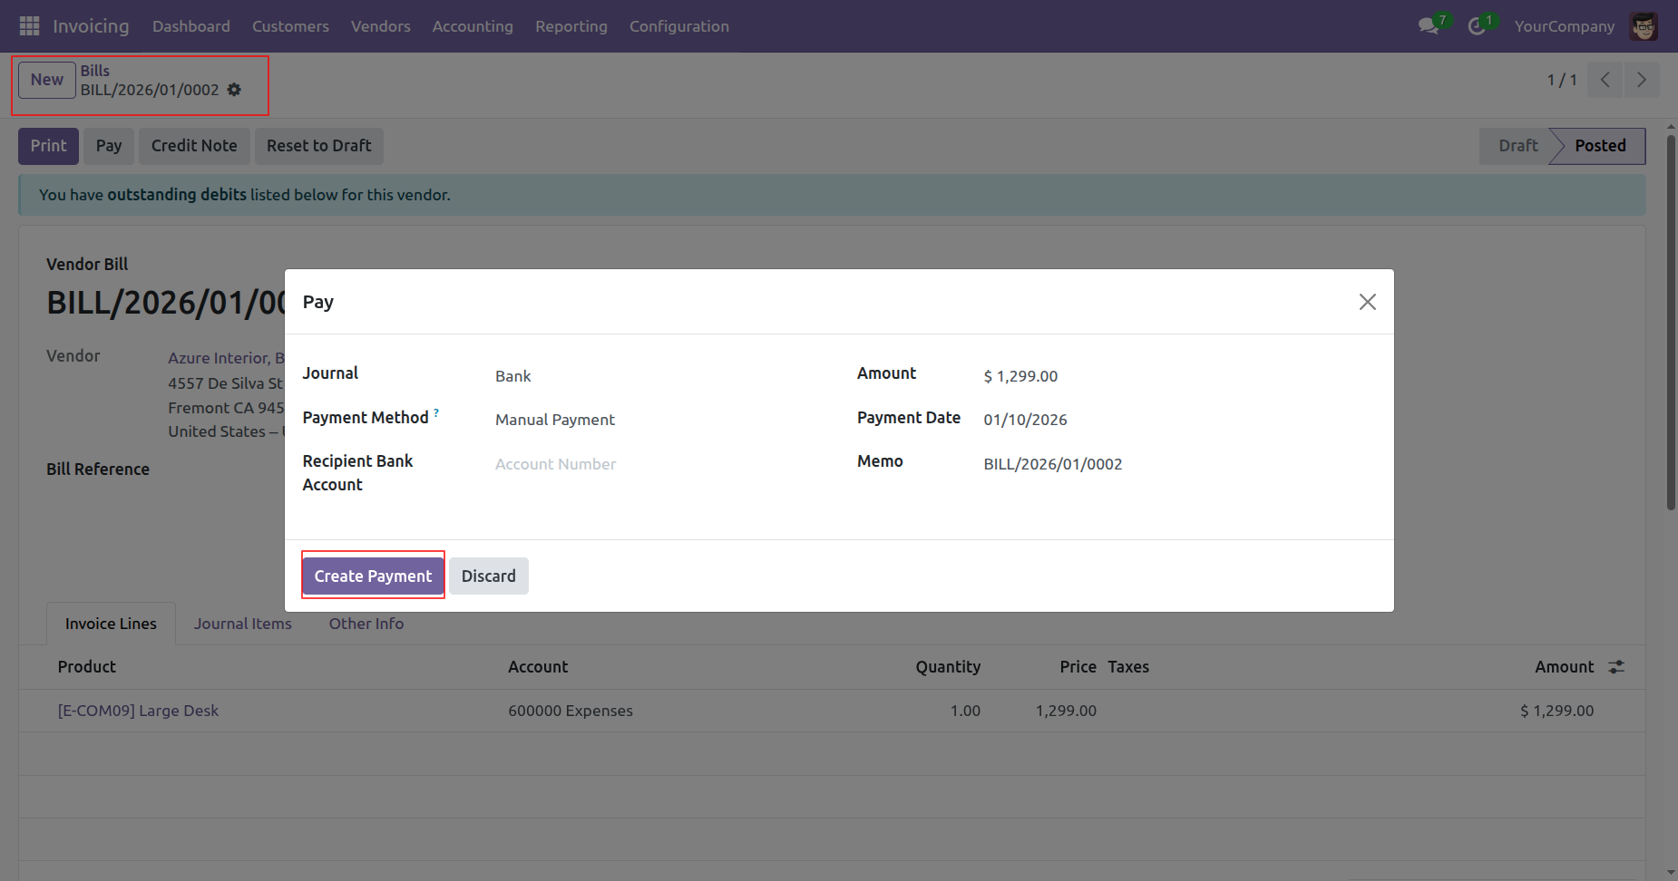Image resolution: width=1678 pixels, height=881 pixels.
Task: Go to the next record arrow
Action: tap(1641, 80)
